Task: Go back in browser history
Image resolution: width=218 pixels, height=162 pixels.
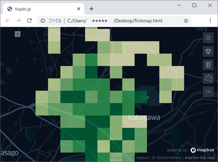Action: click(8, 21)
